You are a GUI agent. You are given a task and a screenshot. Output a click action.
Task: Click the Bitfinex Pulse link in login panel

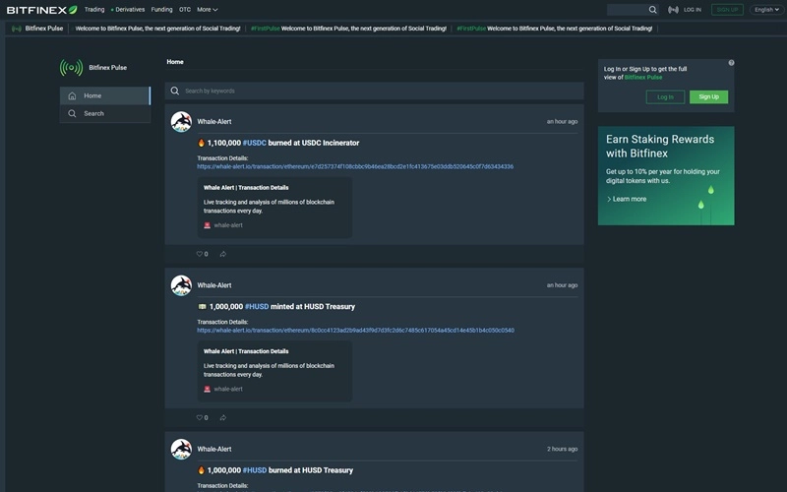coord(643,78)
